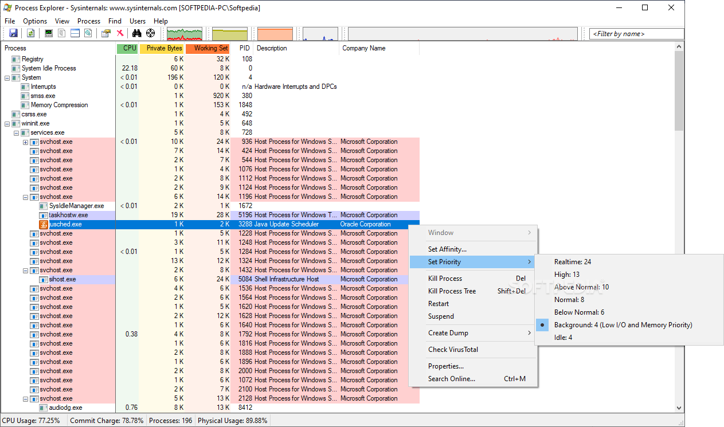Image resolution: width=724 pixels, height=427 pixels.
Task: Suspend the selected process
Action: pos(441,316)
